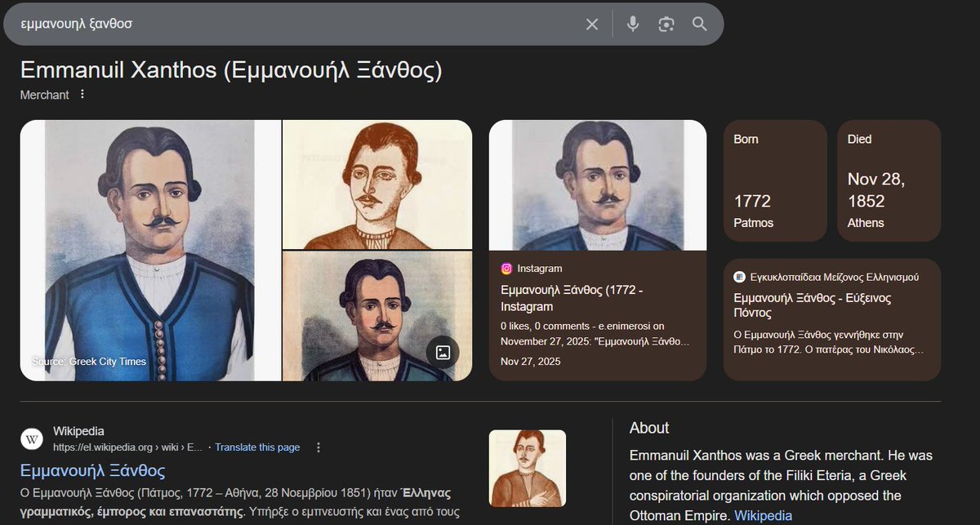Screen dimensions: 980x525
Task: Click the Source: Greek City Times caption
Action: pyautogui.click(x=89, y=362)
